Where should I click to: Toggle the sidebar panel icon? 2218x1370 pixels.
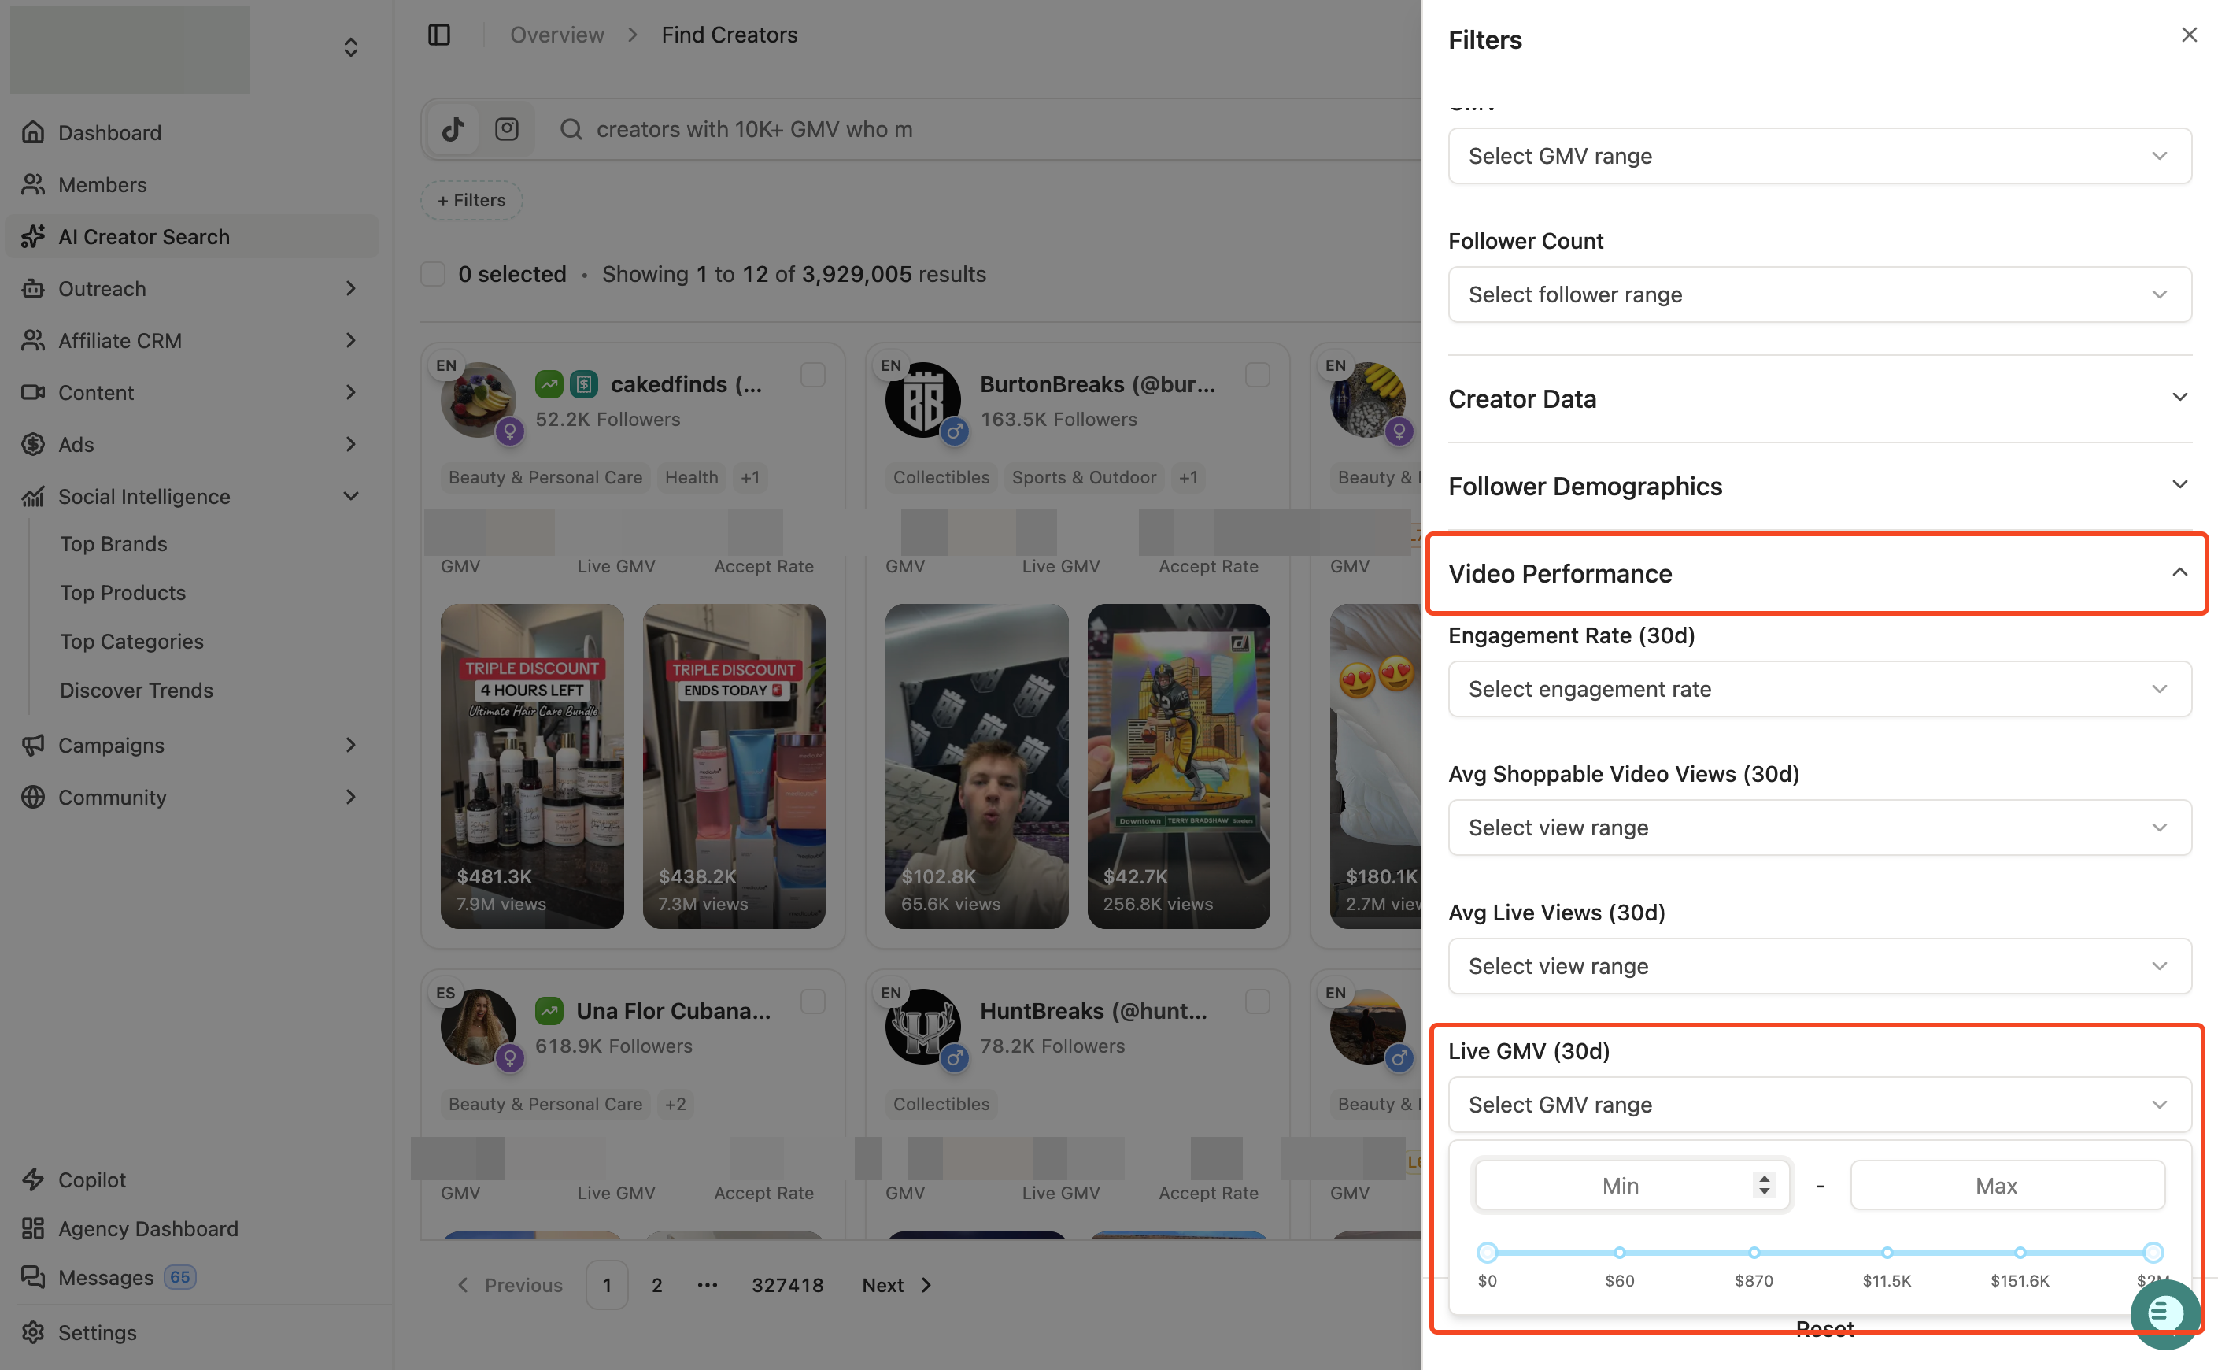pyautogui.click(x=439, y=35)
